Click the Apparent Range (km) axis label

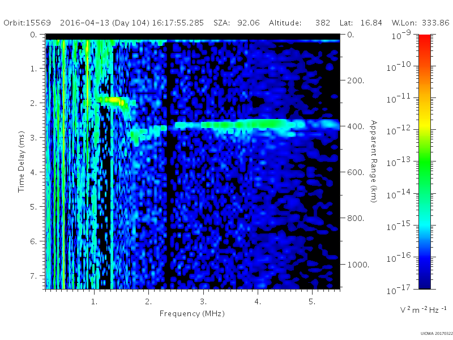click(x=374, y=161)
